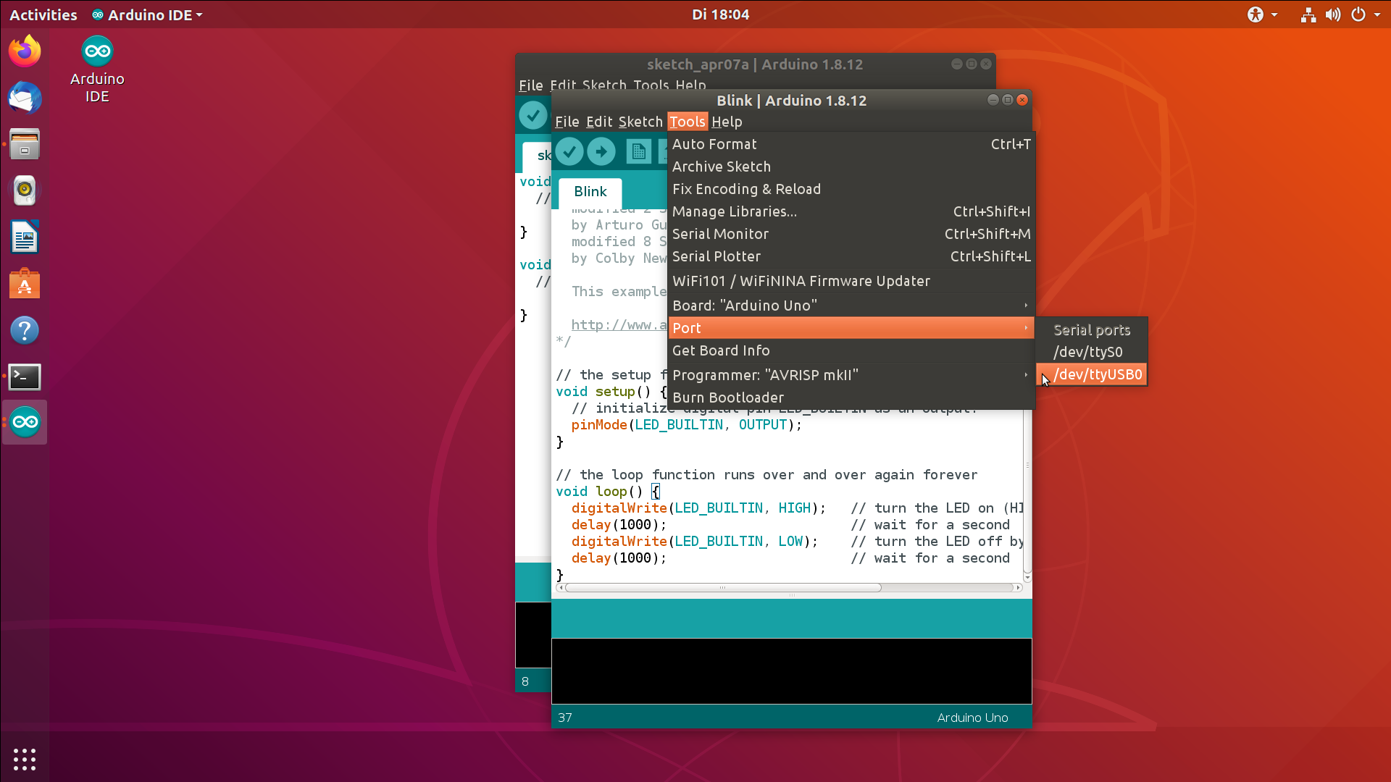Choose Get Board Info
1391x782 pixels.
(x=851, y=350)
